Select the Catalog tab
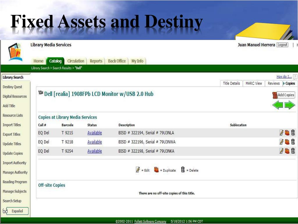The height and width of the screenshot is (224, 298). (x=55, y=61)
